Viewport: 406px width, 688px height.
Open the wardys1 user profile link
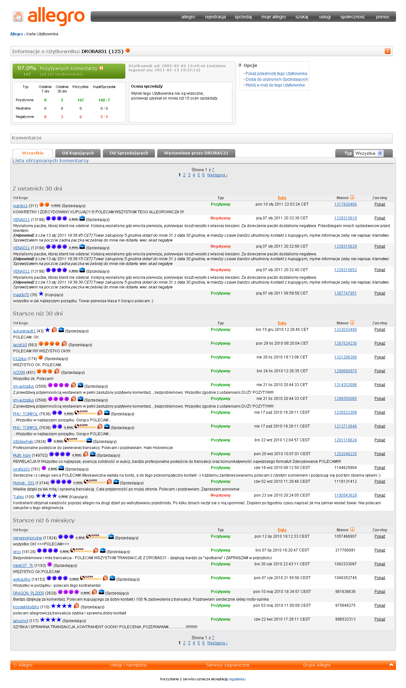tap(20, 206)
